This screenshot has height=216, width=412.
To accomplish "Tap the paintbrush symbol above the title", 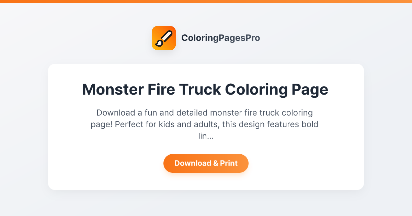I will 164,38.
